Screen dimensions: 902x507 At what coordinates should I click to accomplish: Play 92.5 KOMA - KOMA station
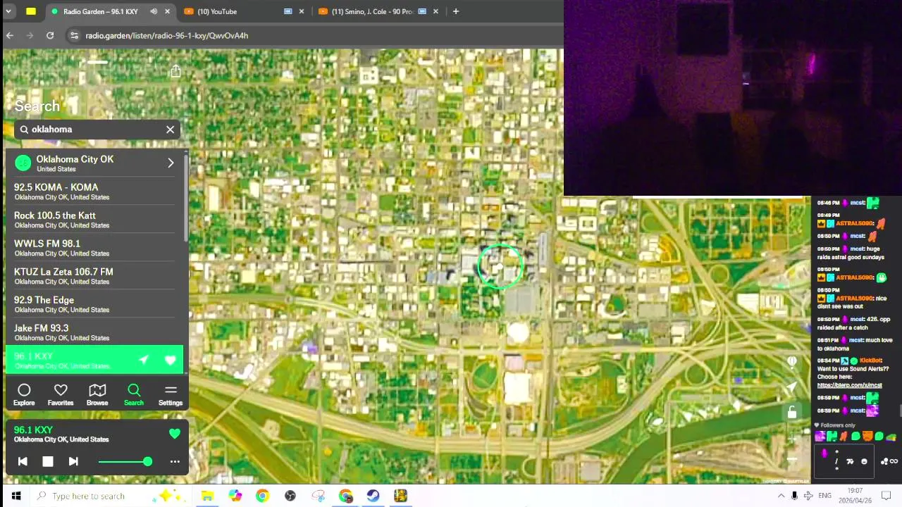pos(94,192)
